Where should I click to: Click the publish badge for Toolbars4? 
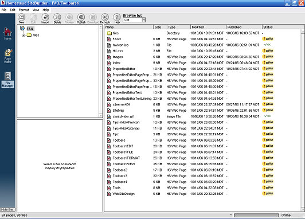(x=268, y=182)
